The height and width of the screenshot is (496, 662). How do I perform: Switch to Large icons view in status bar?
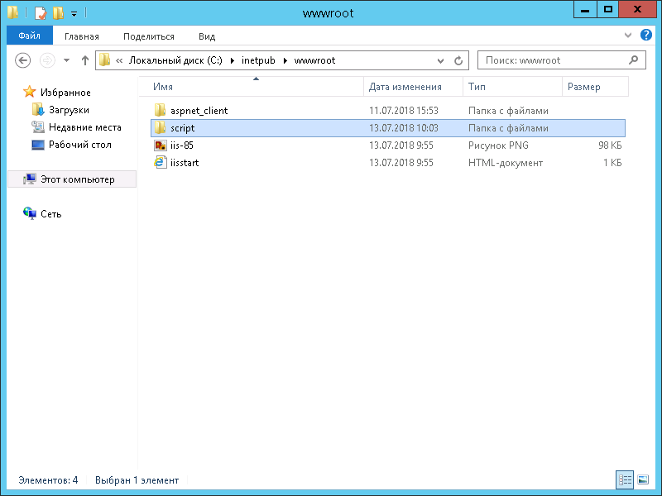click(642, 479)
